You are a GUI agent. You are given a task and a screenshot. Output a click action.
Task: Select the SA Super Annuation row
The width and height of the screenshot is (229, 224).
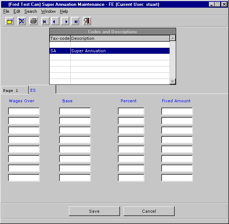(x=109, y=51)
